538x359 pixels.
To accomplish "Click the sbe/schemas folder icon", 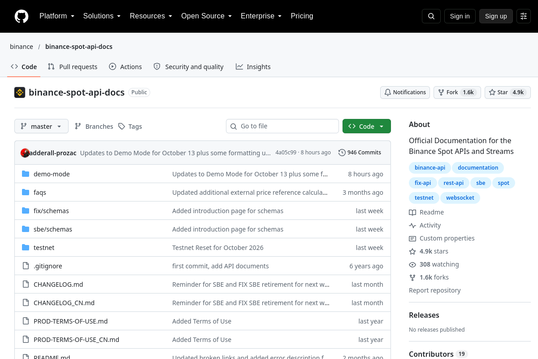I will tap(26, 229).
